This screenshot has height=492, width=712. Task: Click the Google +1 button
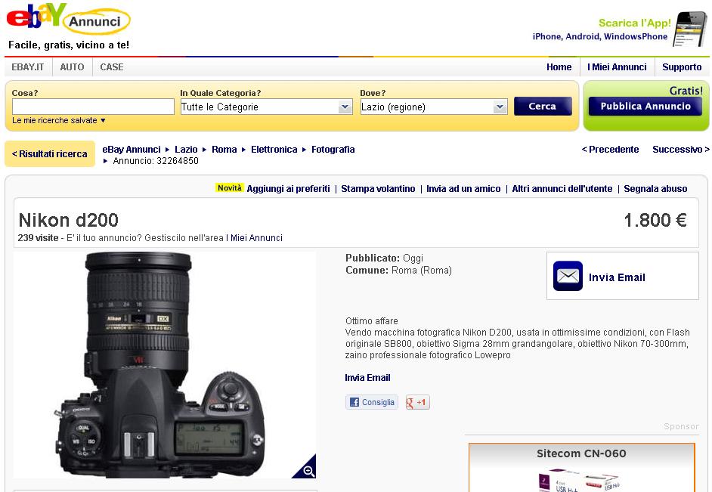click(417, 402)
